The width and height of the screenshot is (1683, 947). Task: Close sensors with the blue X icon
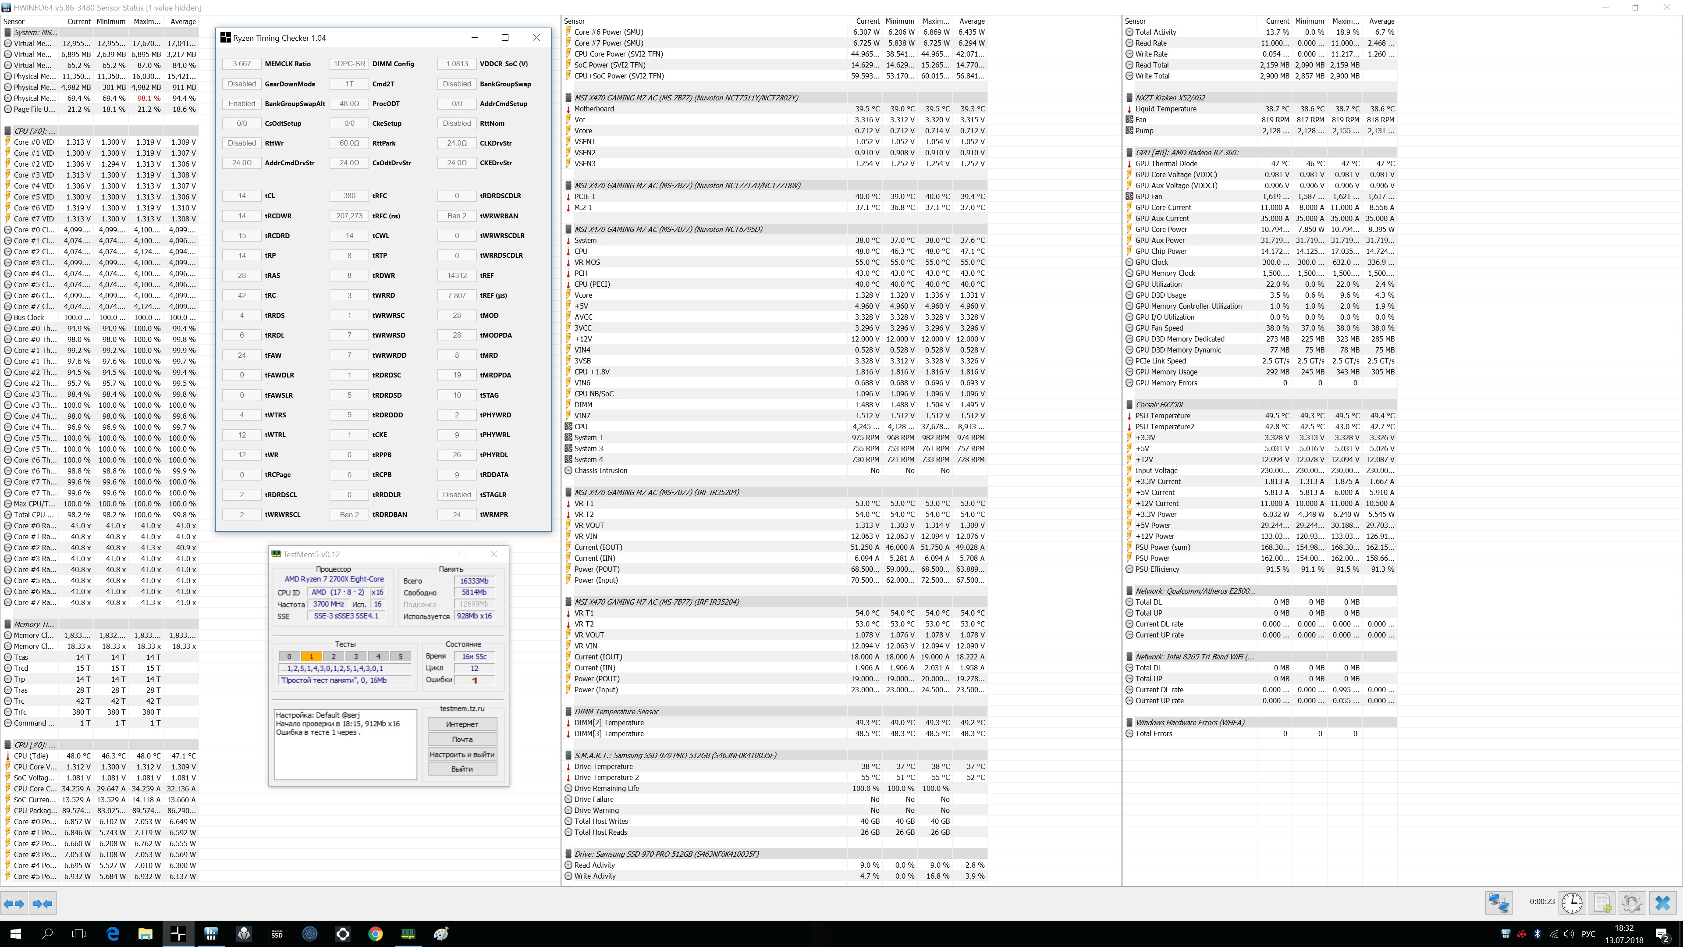[1663, 903]
